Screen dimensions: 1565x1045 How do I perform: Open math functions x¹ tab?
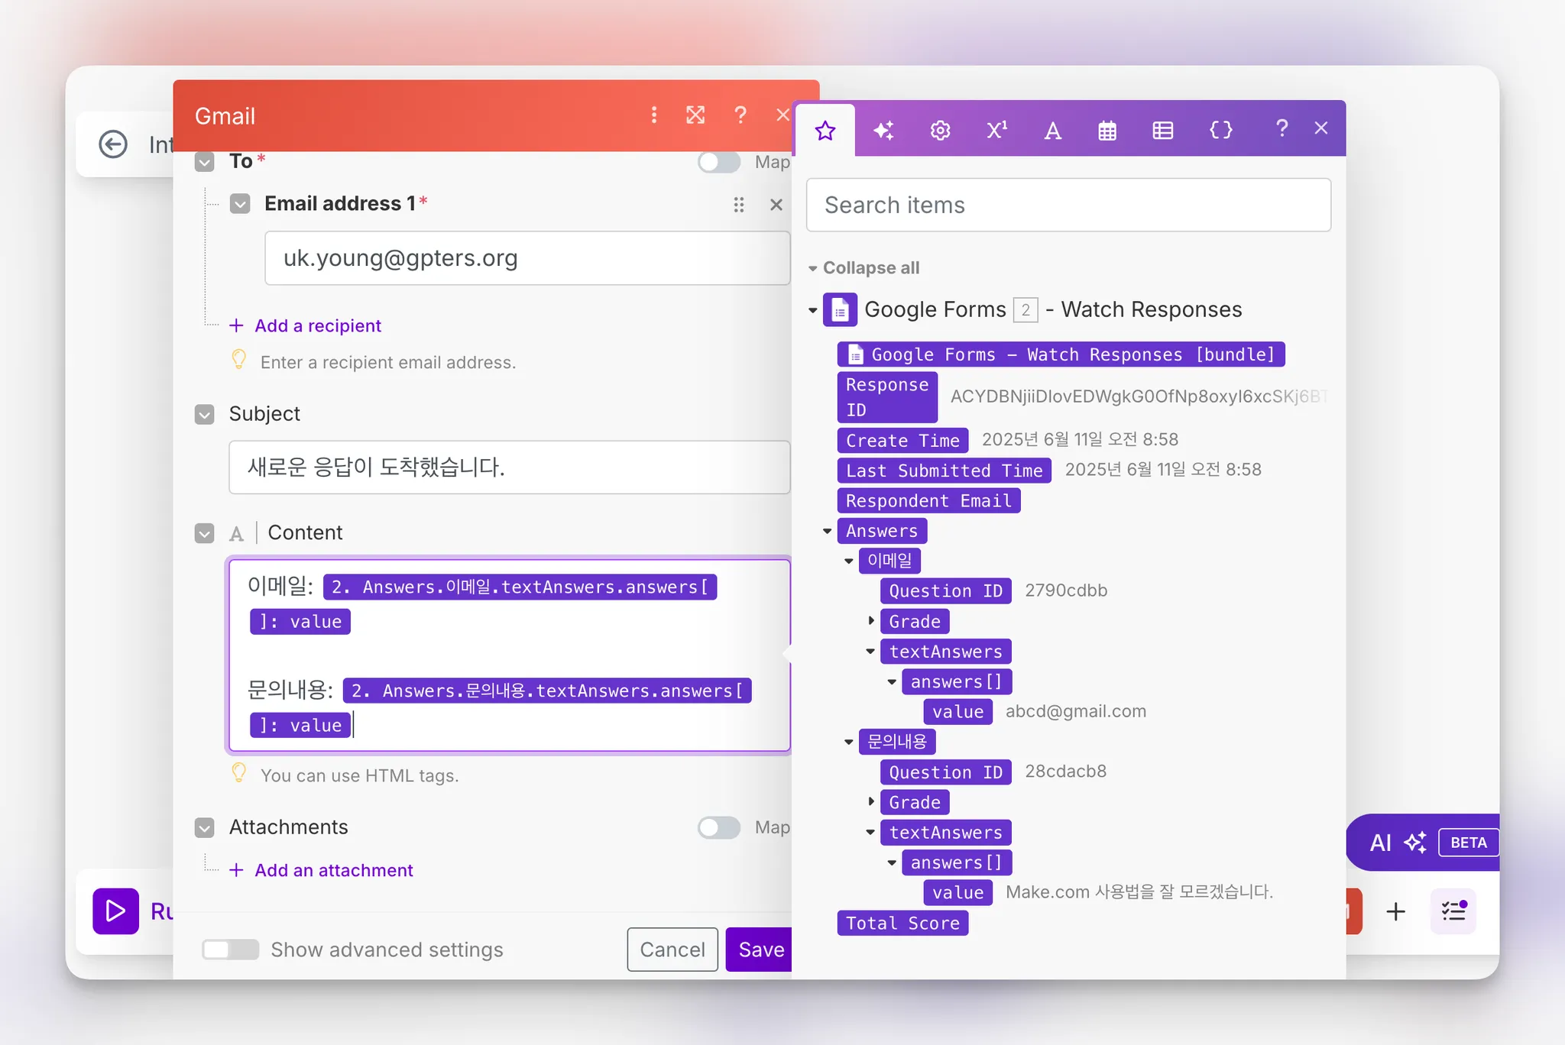pyautogui.click(x=996, y=131)
